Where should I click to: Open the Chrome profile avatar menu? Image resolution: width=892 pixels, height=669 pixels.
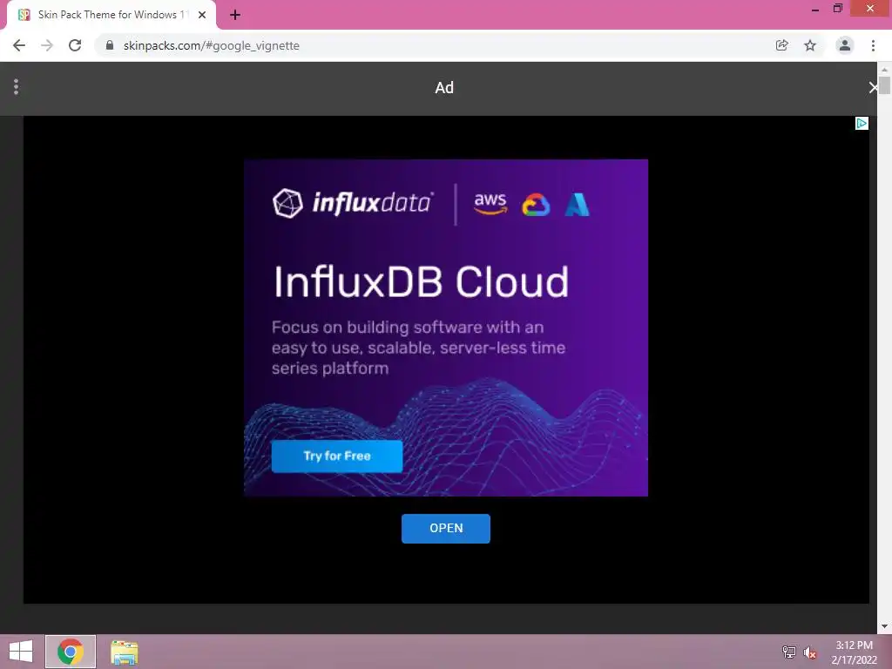click(x=845, y=45)
